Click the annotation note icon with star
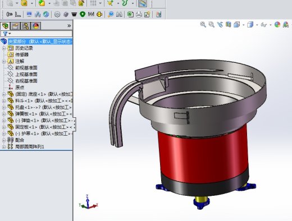 pyautogui.click(x=147, y=15)
